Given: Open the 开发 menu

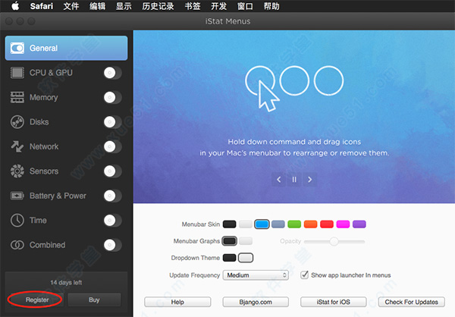Looking at the screenshot, I should click(x=219, y=6).
